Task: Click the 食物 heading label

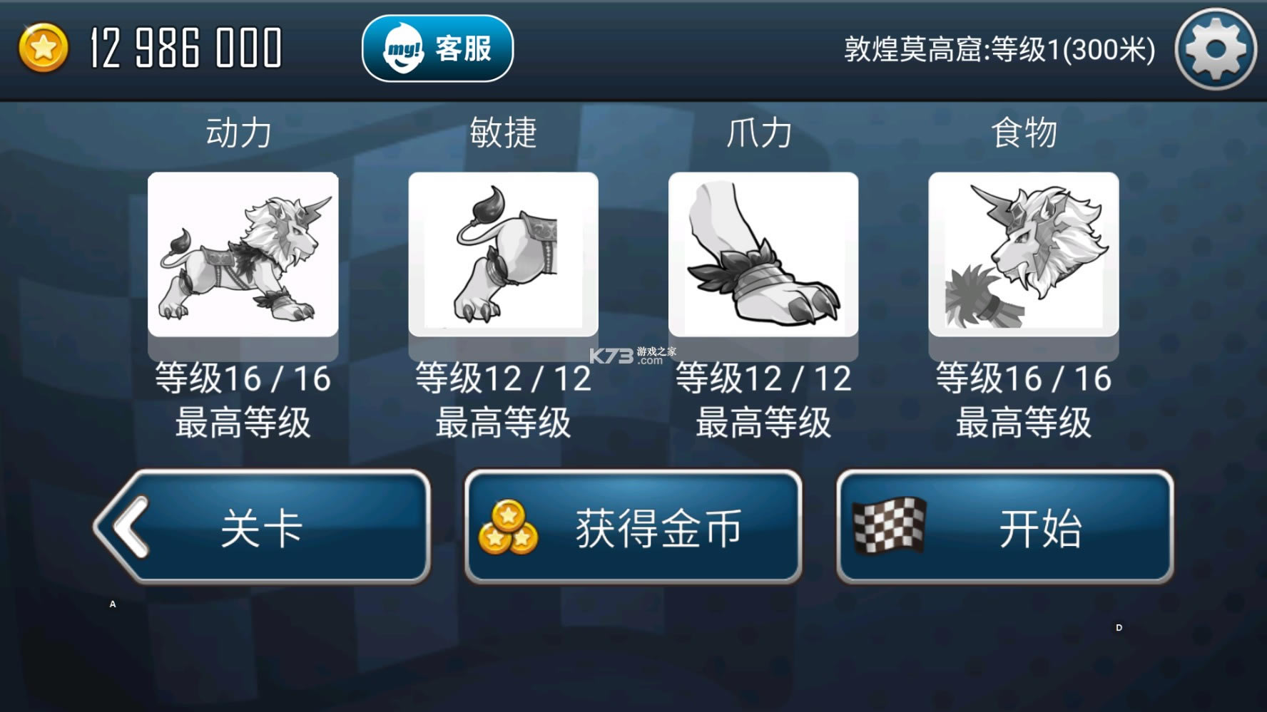Action: [1024, 133]
